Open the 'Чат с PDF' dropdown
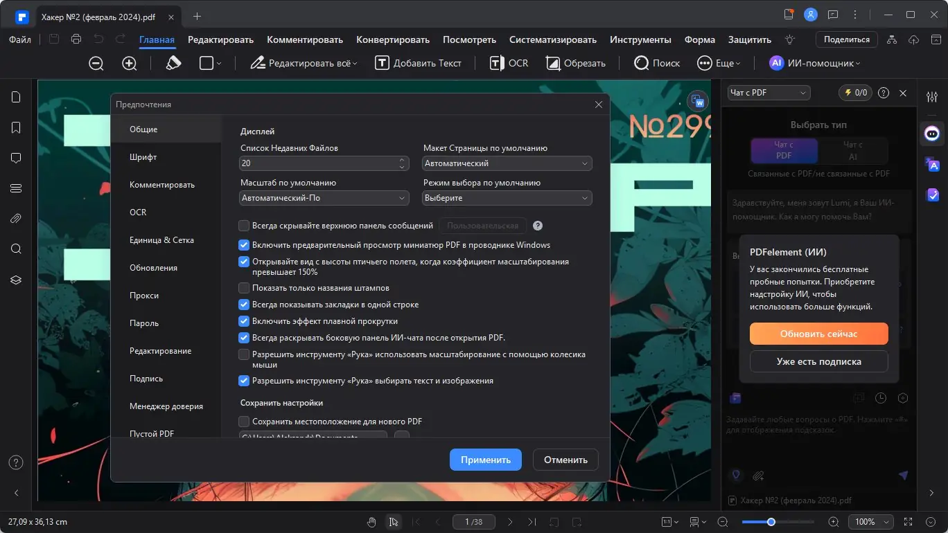The height and width of the screenshot is (533, 948). pyautogui.click(x=769, y=93)
